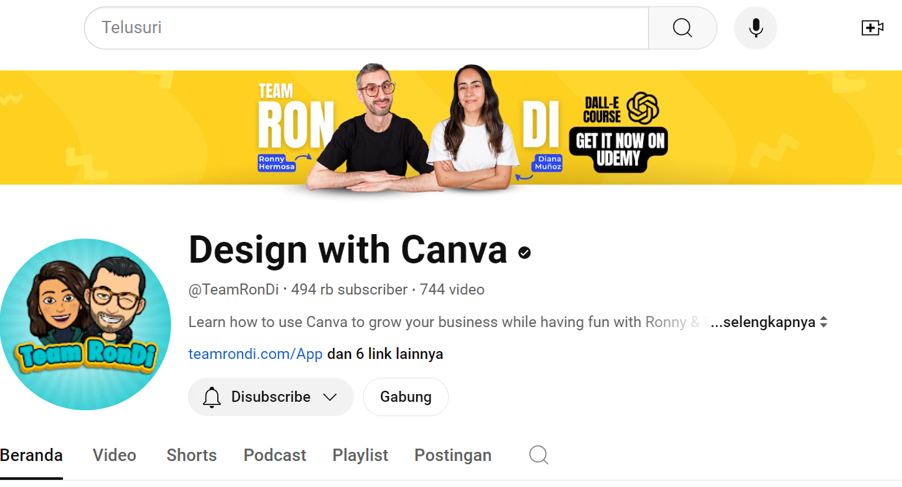Open channel tab search magnifier
This screenshot has height=487, width=902.
coord(538,454)
